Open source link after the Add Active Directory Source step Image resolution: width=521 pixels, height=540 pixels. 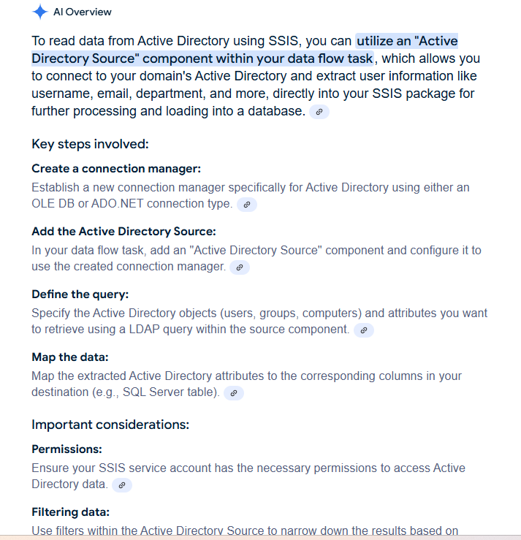(240, 267)
